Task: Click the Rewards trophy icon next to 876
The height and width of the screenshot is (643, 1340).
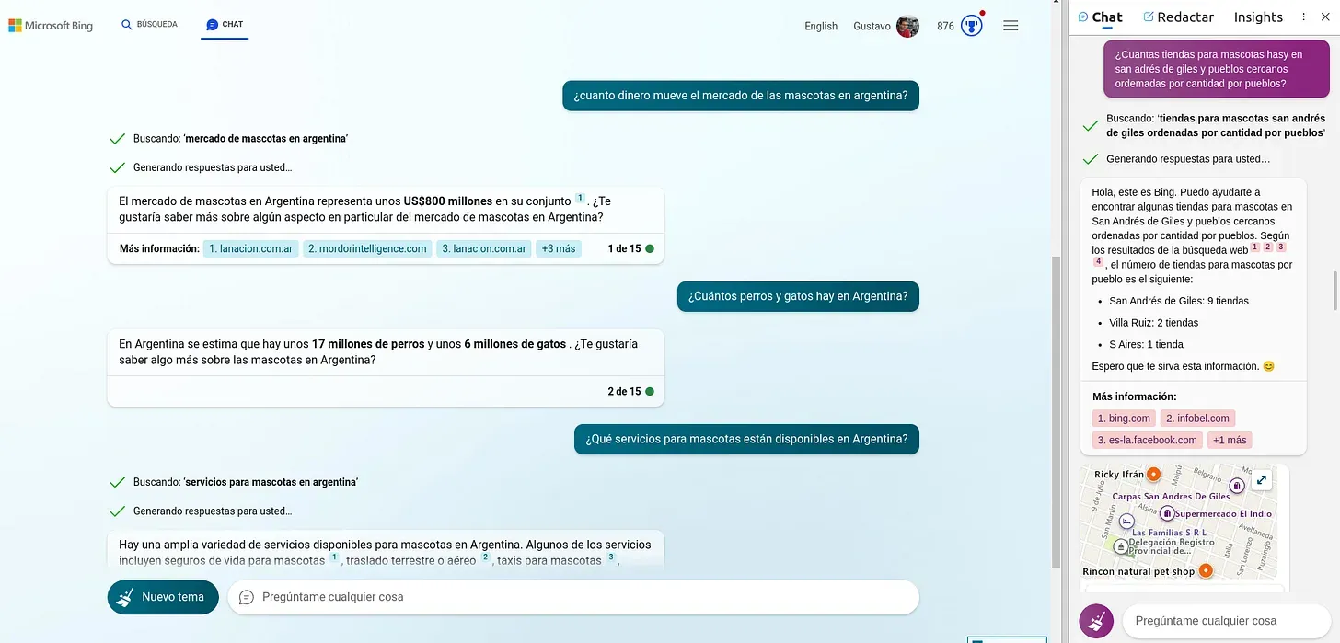Action: point(971,26)
